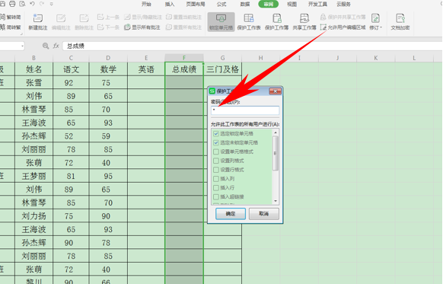
Task: Close the protect sheet dialog
Action: click(x=275, y=91)
